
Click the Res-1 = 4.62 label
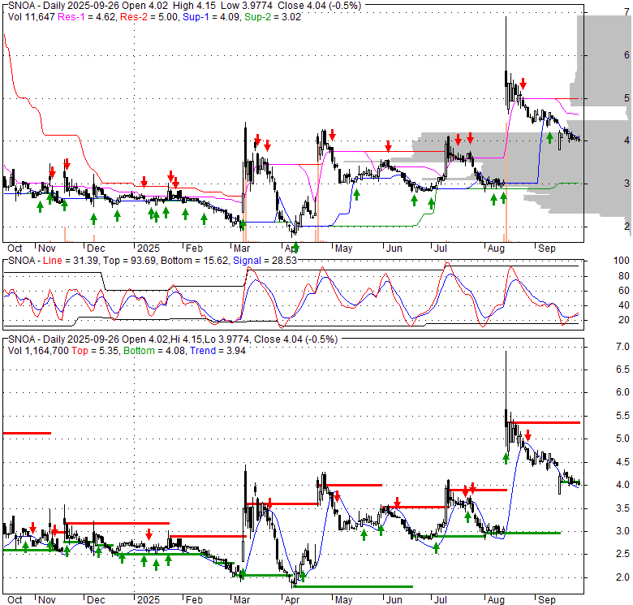point(86,17)
